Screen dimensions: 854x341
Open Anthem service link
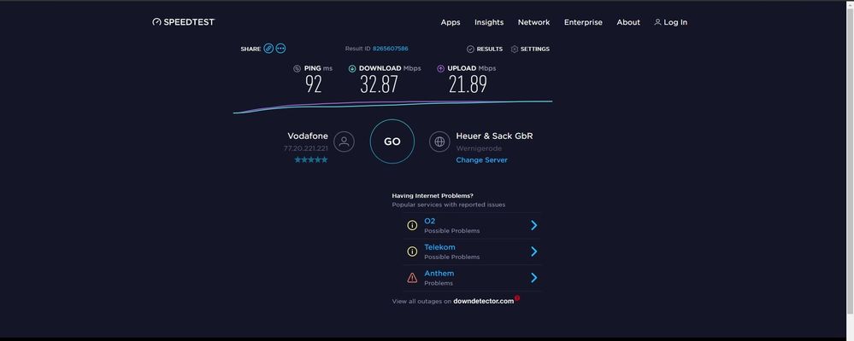[439, 273]
